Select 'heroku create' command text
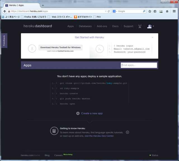 pyautogui.click(x=69, y=94)
